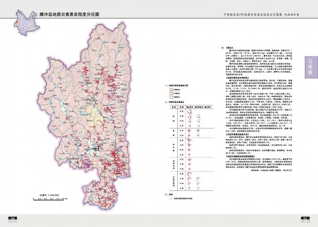318x227 pixels.
Task: Click the map title 腾冲县地质灾害易发程度分区图
Action: click(x=70, y=15)
